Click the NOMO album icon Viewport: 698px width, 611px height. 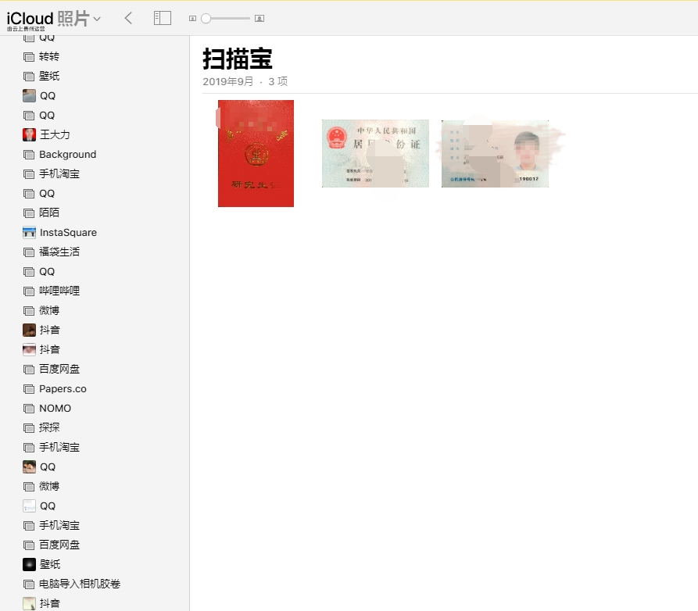29,409
